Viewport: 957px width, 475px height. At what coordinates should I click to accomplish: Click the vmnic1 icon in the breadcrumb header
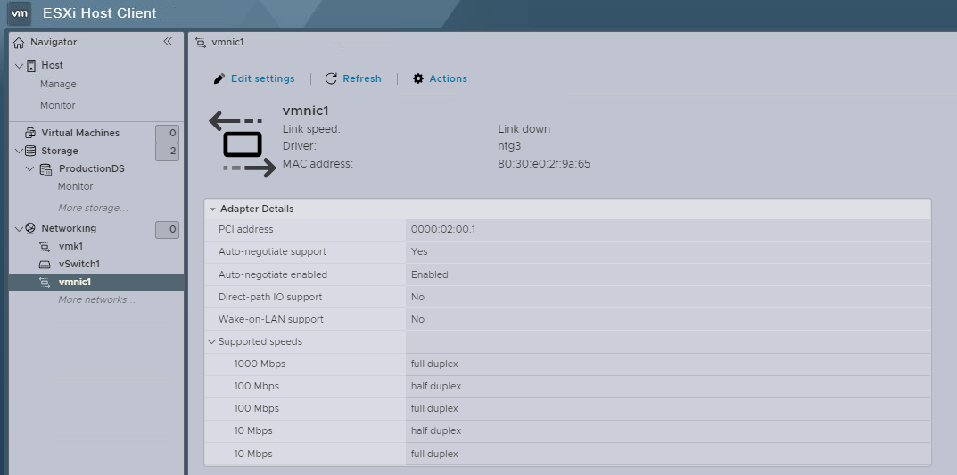(x=200, y=43)
